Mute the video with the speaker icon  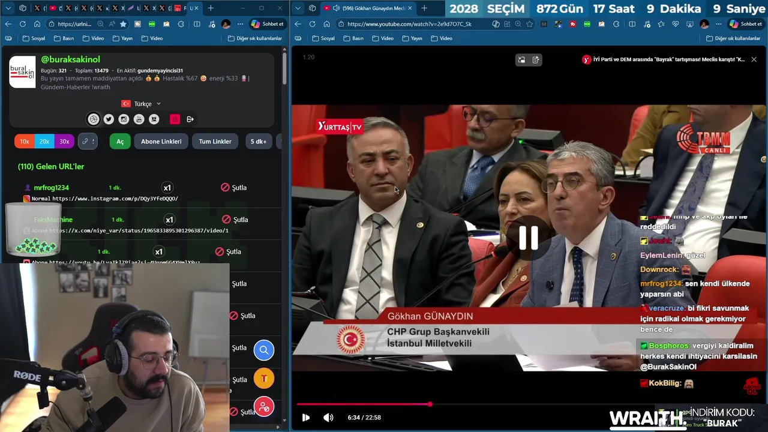pyautogui.click(x=328, y=418)
